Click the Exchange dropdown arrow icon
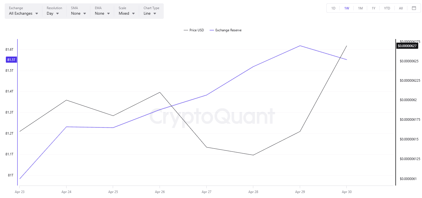 pos(37,14)
